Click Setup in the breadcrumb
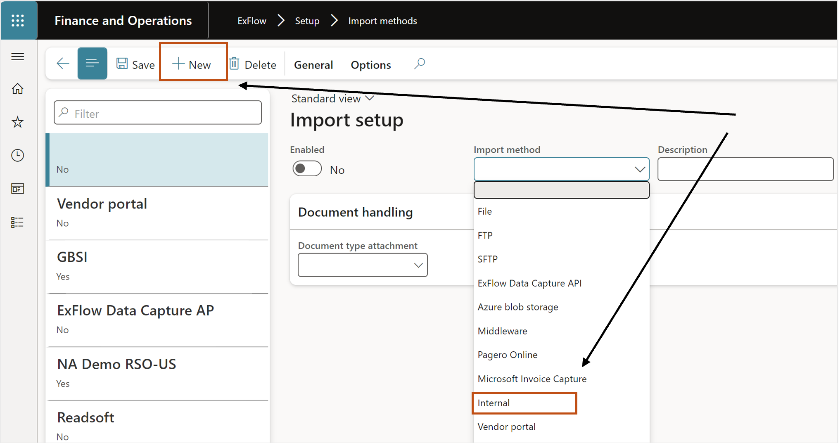This screenshot has width=840, height=443. tap(307, 21)
